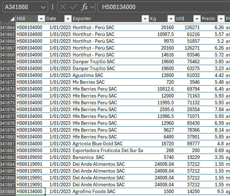Open Insert Function fx button

[84, 7]
